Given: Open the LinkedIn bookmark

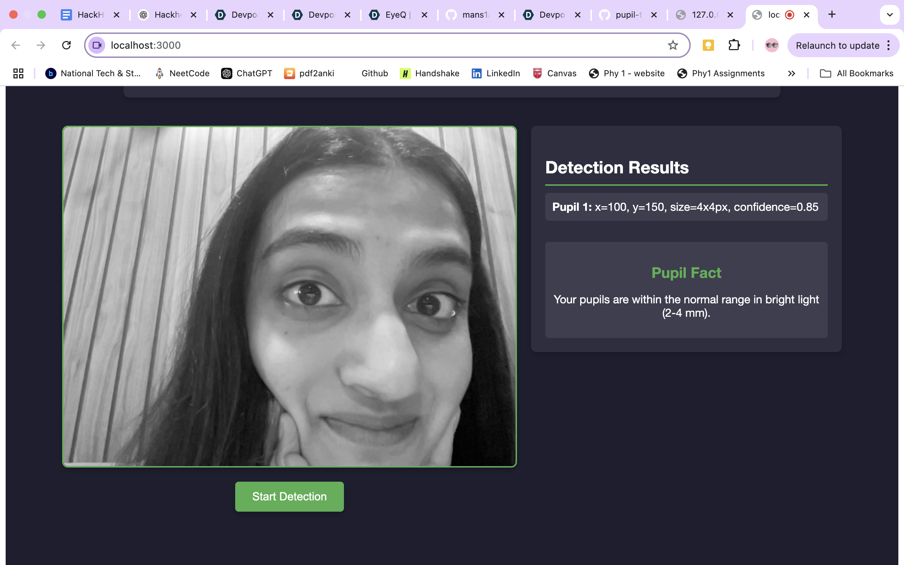Looking at the screenshot, I should (x=496, y=73).
